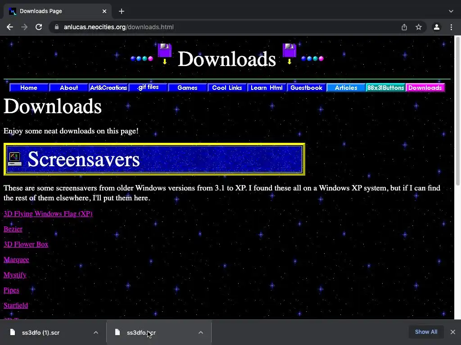
Task: Click the Pipes screensaver link
Action: (11, 290)
